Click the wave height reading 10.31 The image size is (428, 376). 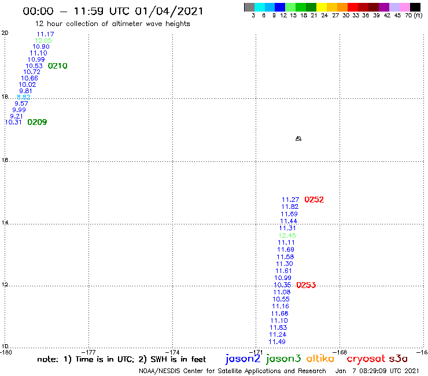coord(13,122)
